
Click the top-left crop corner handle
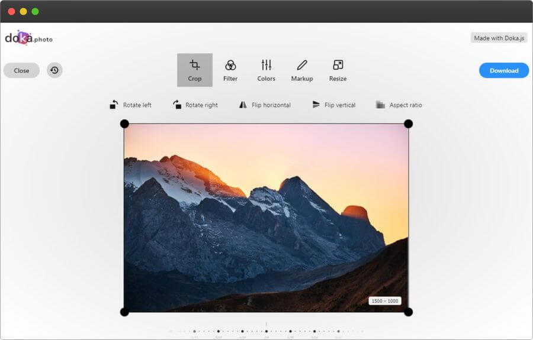click(124, 124)
